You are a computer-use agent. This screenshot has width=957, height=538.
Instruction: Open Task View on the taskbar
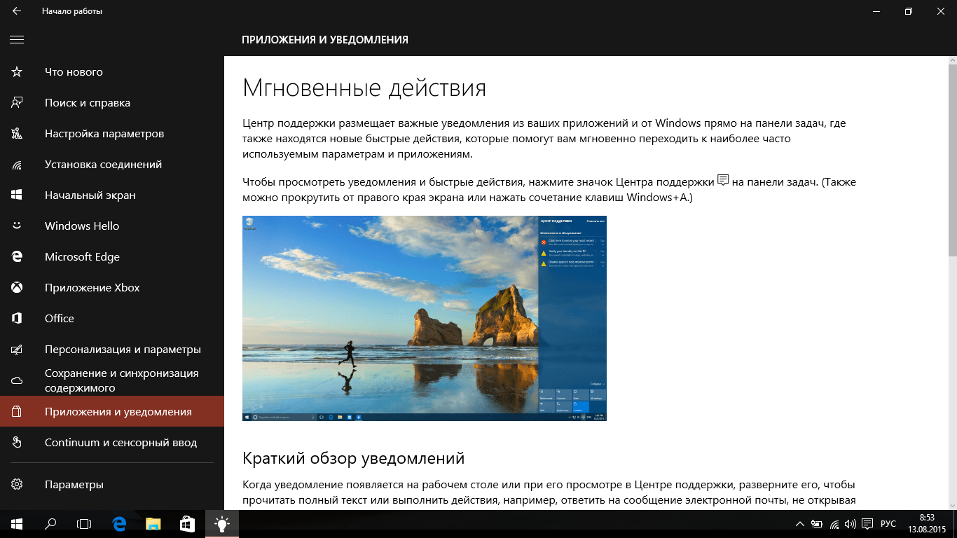click(84, 523)
